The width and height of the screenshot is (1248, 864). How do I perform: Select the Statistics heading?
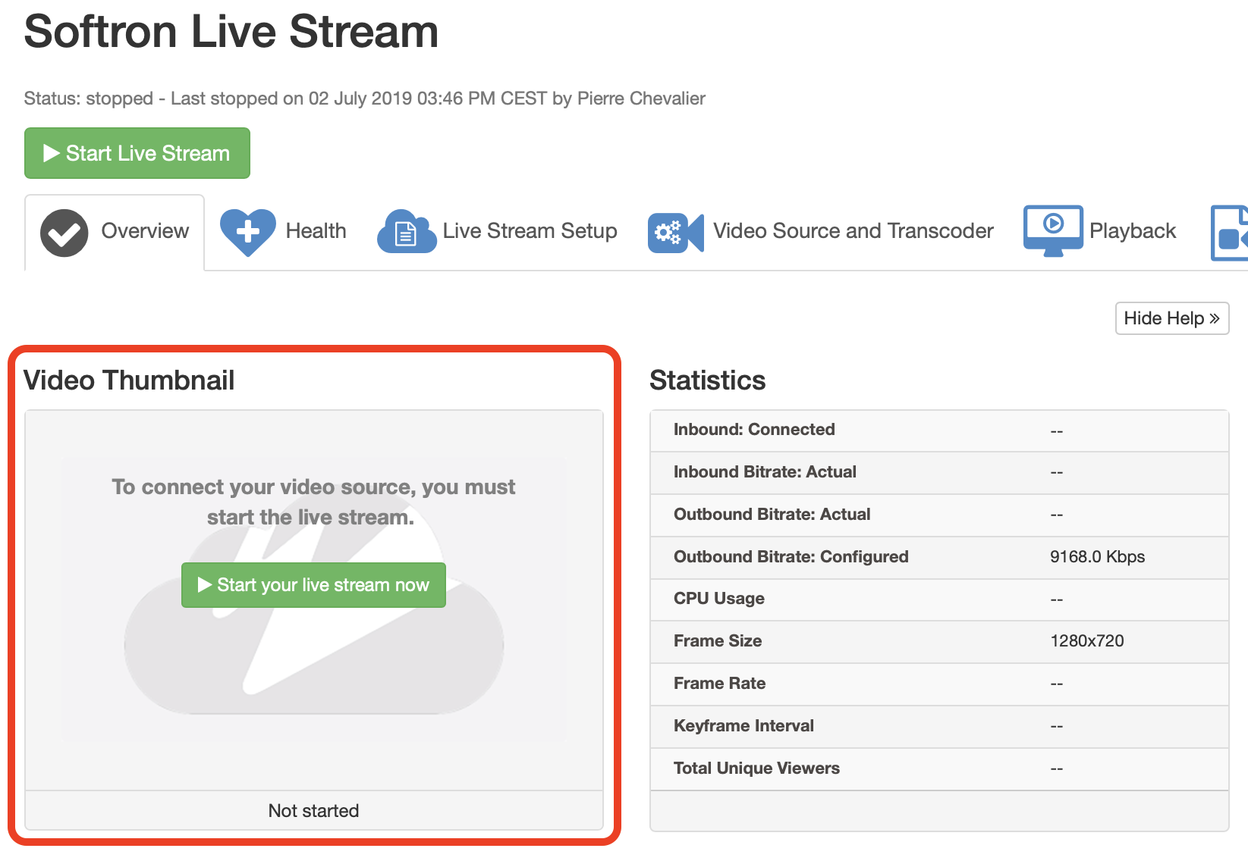707,380
